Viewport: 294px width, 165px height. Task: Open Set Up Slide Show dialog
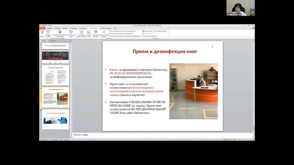pyautogui.click(x=82, y=33)
